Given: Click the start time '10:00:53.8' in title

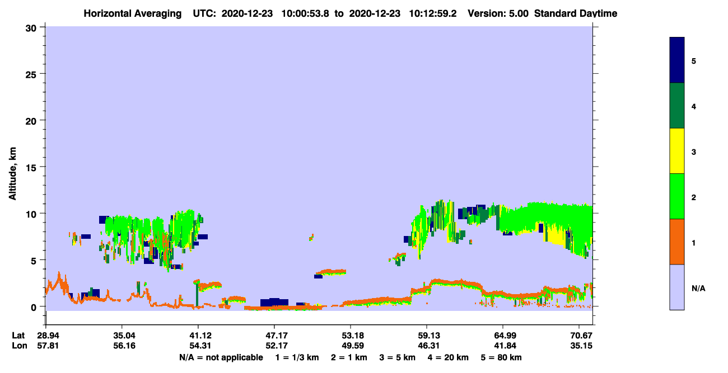Looking at the screenshot, I should point(306,13).
